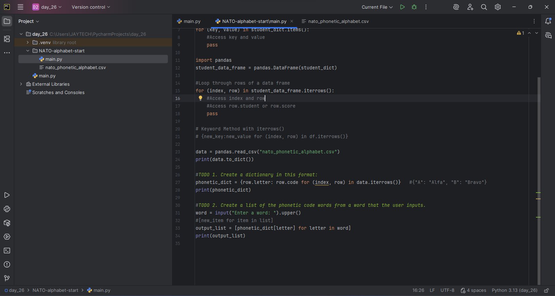Open the Version control menu
555x296 pixels.
click(91, 7)
